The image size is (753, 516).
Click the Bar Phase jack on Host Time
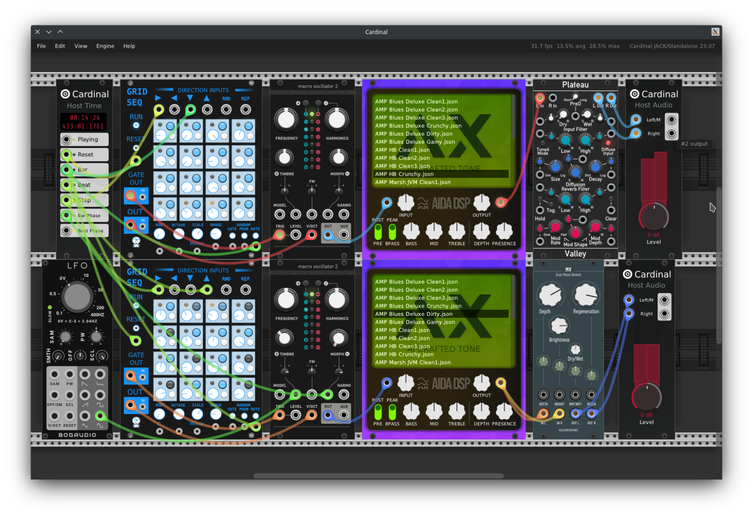point(67,215)
